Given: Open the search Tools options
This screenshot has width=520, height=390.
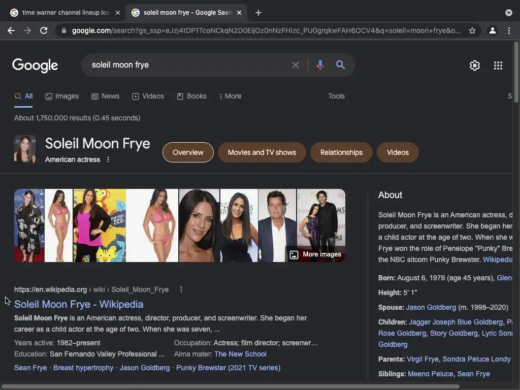Looking at the screenshot, I should tap(336, 96).
